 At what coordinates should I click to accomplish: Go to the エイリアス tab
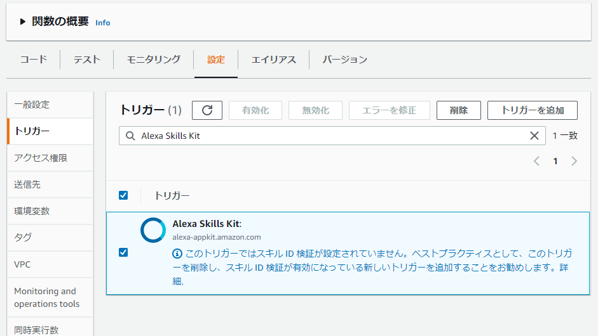click(x=273, y=60)
